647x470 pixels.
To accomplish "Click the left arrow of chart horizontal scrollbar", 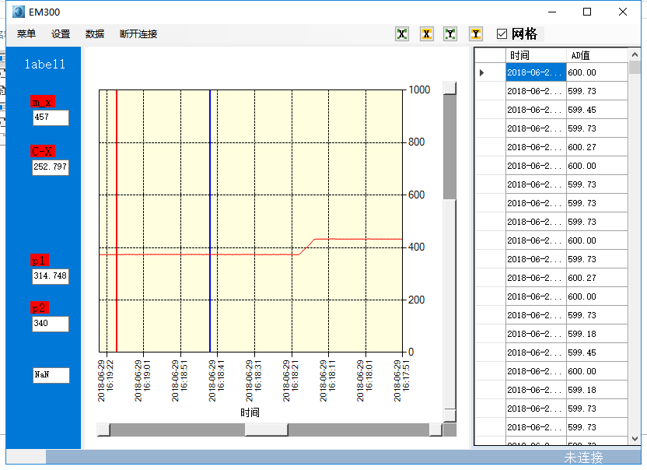I will (103, 430).
